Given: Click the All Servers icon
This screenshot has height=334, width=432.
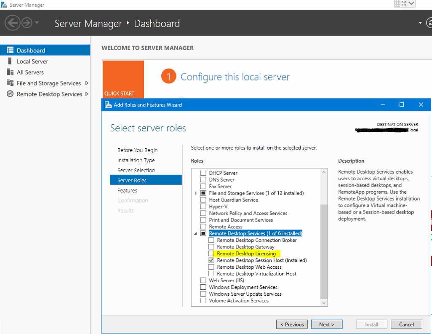Looking at the screenshot, I should tap(10, 72).
